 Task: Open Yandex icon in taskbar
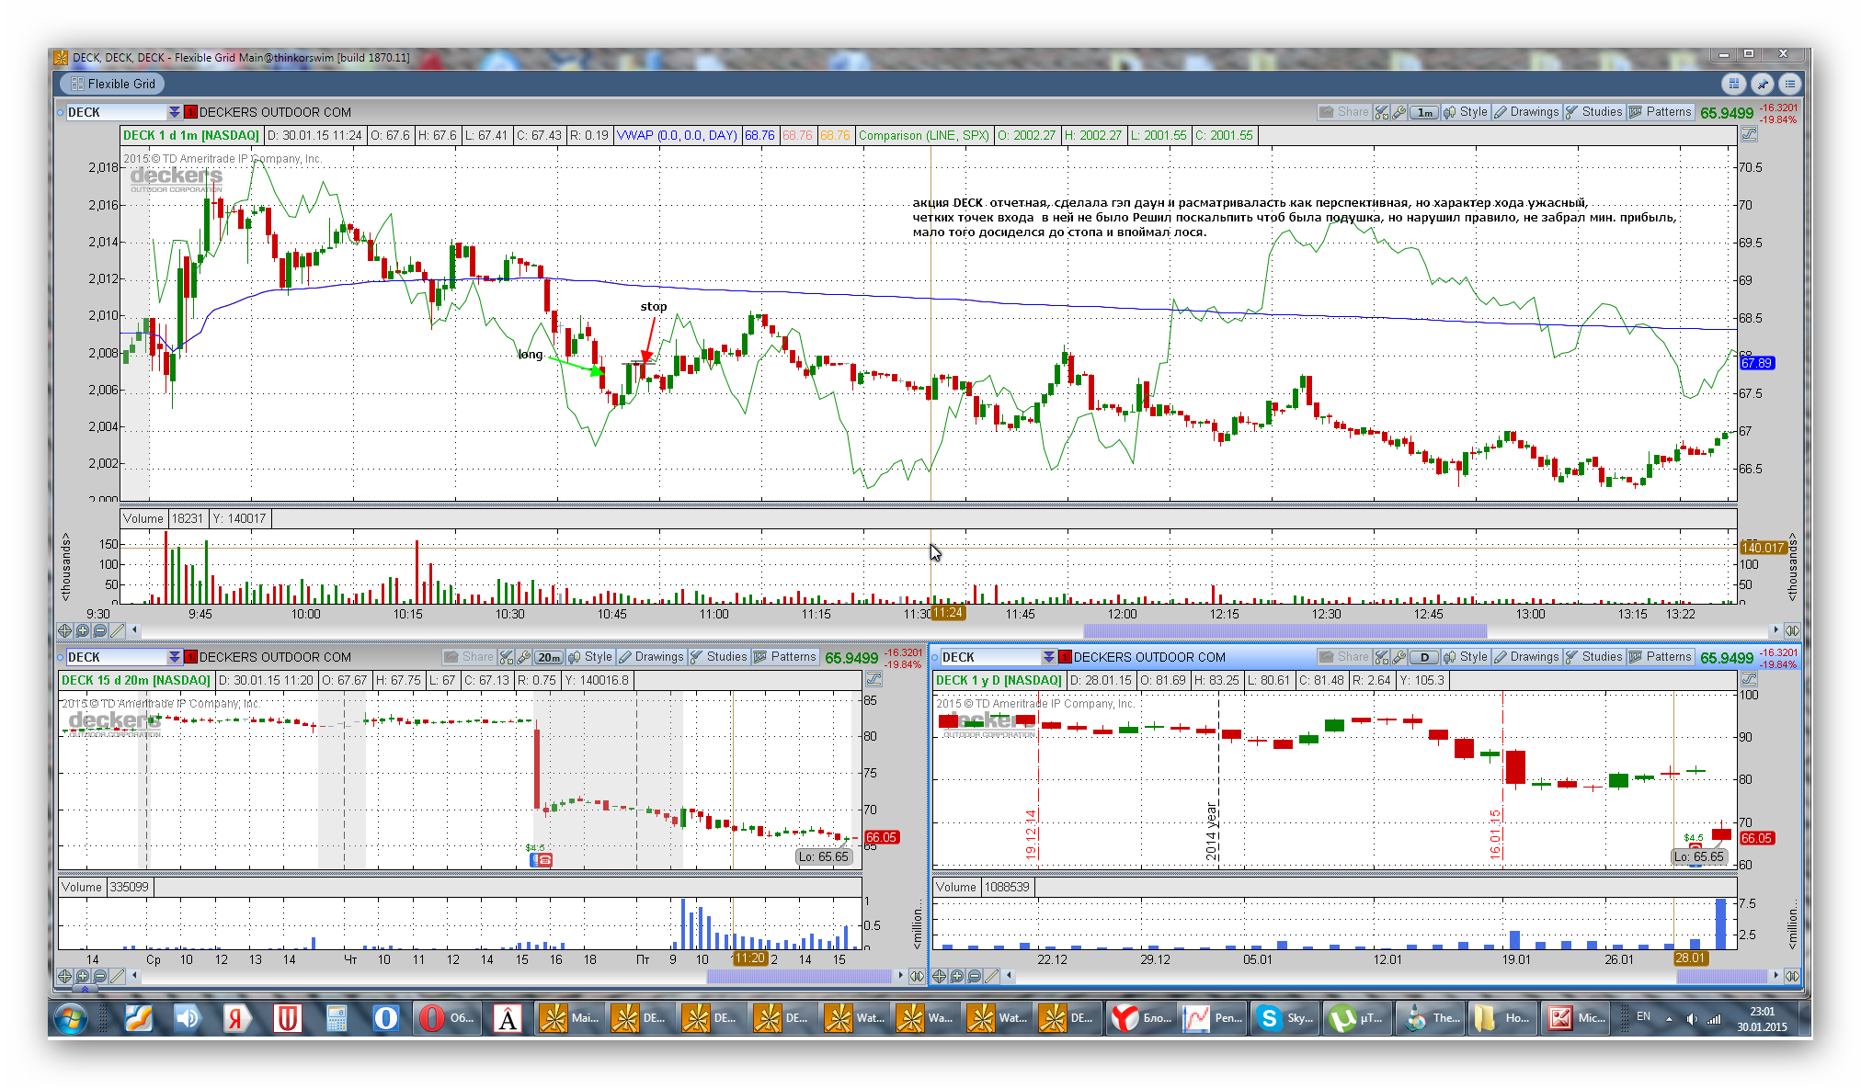pyautogui.click(x=237, y=1018)
